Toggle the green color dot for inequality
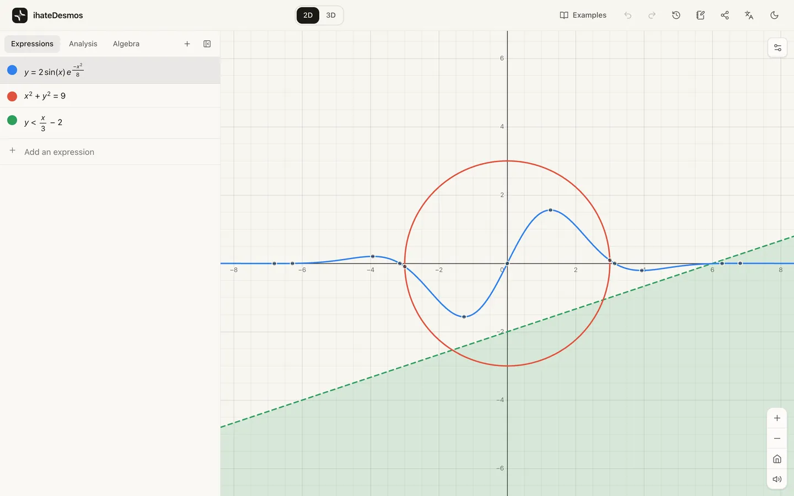The height and width of the screenshot is (496, 794). 12,120
